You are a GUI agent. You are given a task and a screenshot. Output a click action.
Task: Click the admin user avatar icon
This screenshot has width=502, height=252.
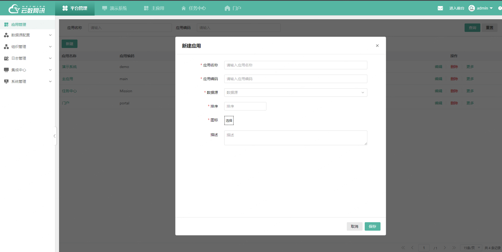[471, 8]
